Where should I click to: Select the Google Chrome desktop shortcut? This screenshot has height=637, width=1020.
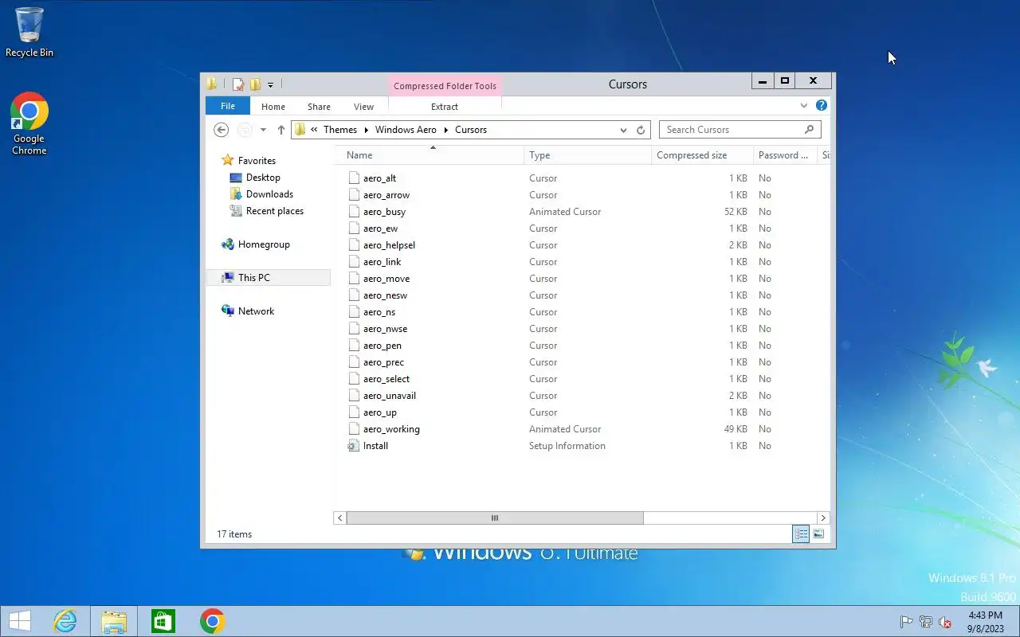pos(29,123)
